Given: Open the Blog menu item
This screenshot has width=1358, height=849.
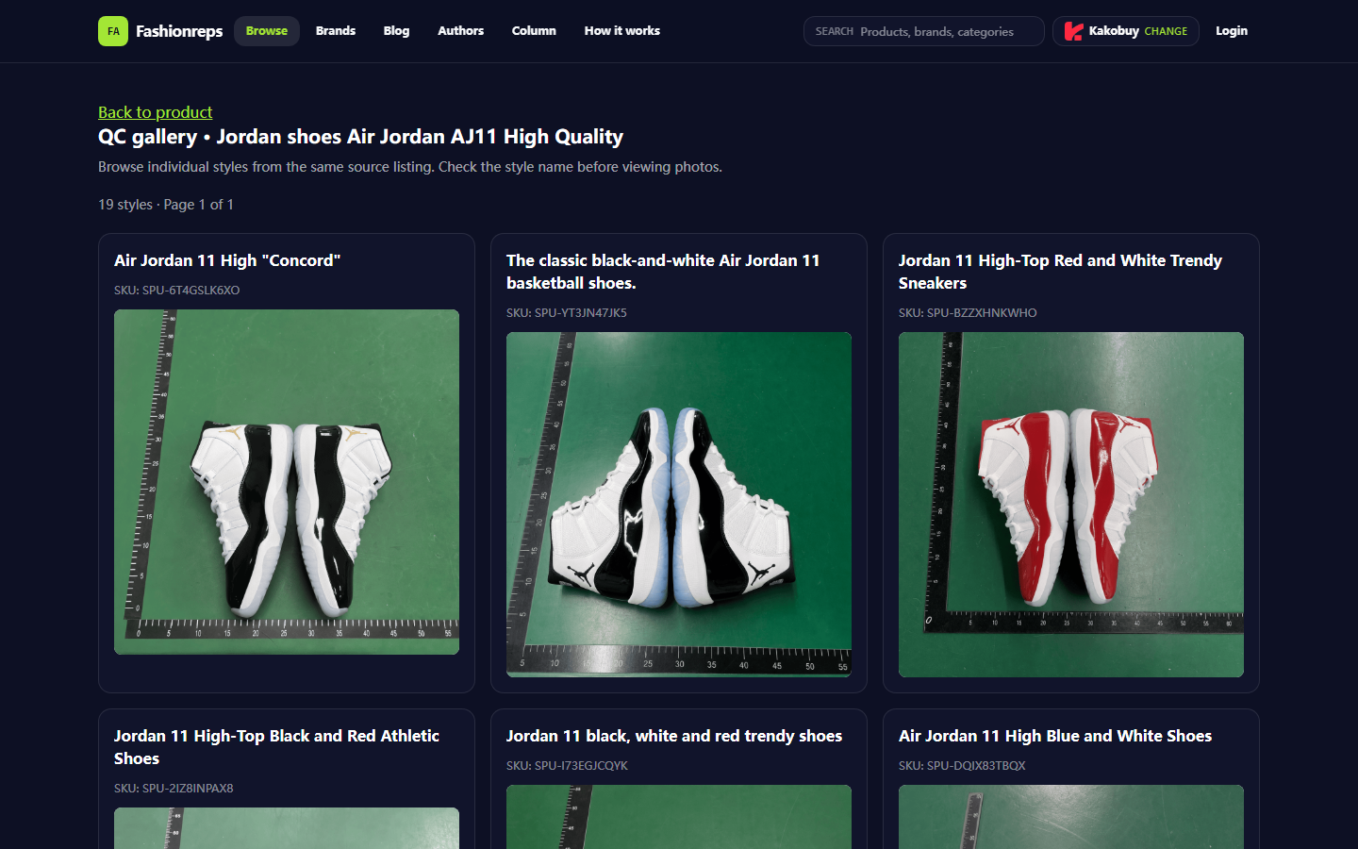Looking at the screenshot, I should (x=396, y=31).
